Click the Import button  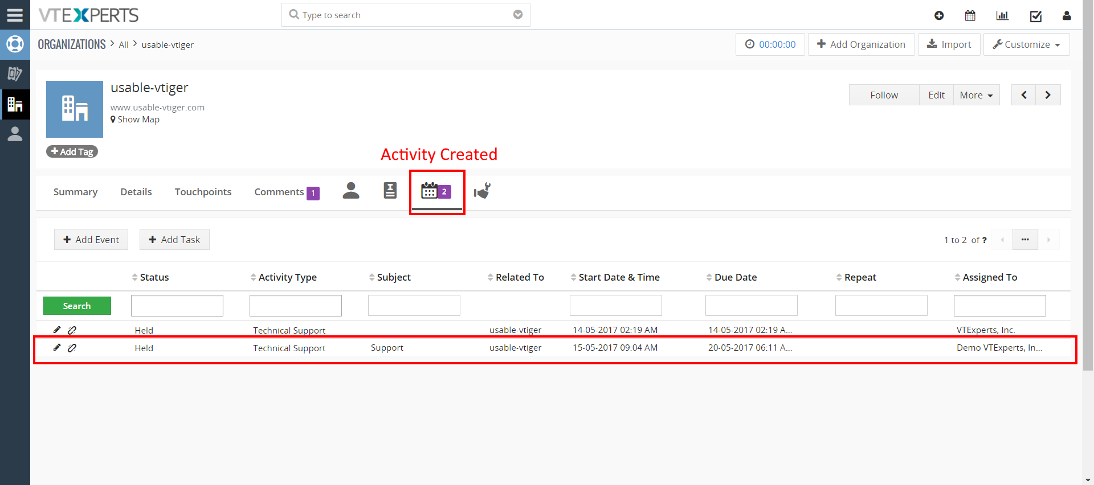point(949,44)
